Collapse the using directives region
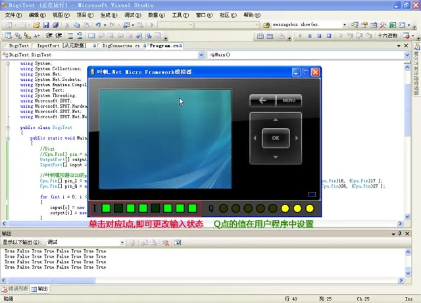 point(8,64)
